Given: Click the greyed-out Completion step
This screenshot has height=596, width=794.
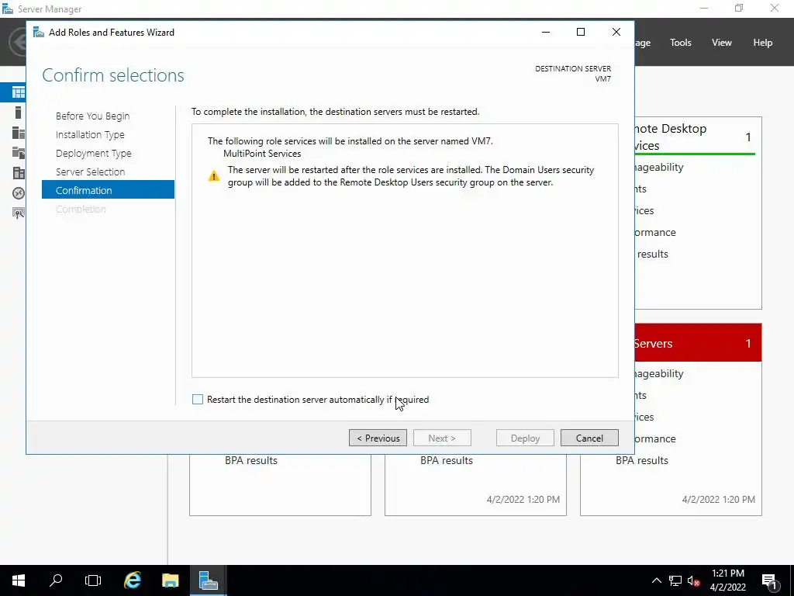Looking at the screenshot, I should click(81, 209).
